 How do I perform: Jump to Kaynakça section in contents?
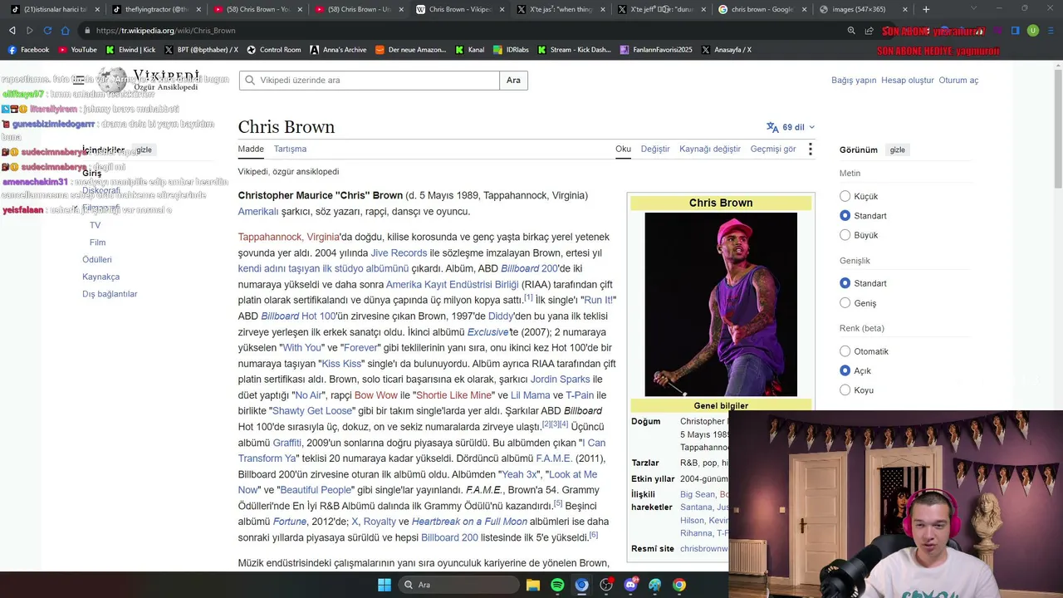(x=101, y=277)
